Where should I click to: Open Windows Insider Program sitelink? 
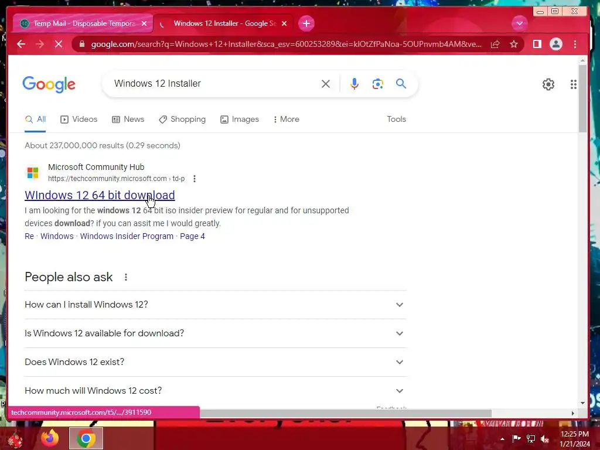(x=127, y=236)
